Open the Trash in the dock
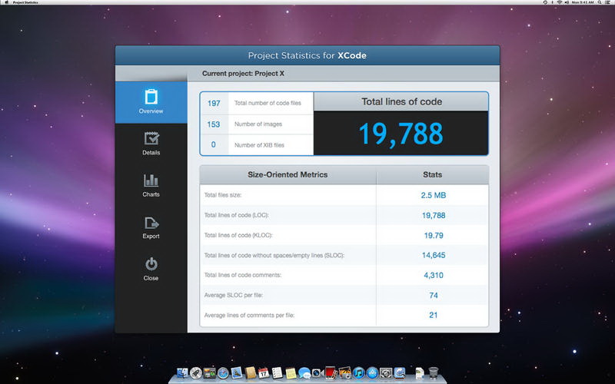The image size is (615, 384). [434, 373]
